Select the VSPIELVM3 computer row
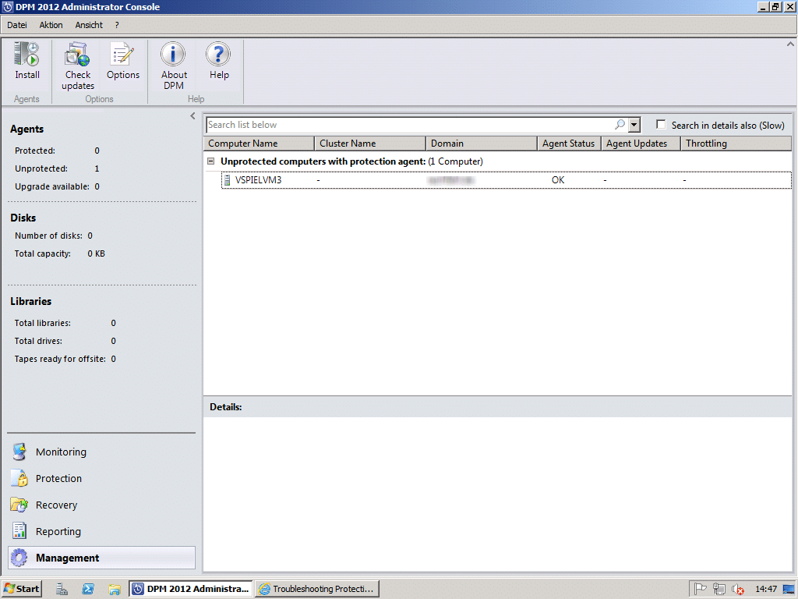This screenshot has height=599, width=798. click(x=507, y=180)
